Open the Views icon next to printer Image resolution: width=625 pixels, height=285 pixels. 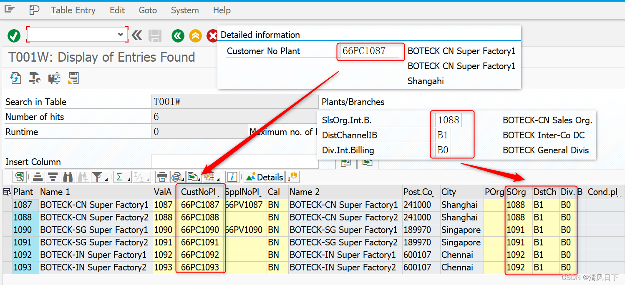177,177
